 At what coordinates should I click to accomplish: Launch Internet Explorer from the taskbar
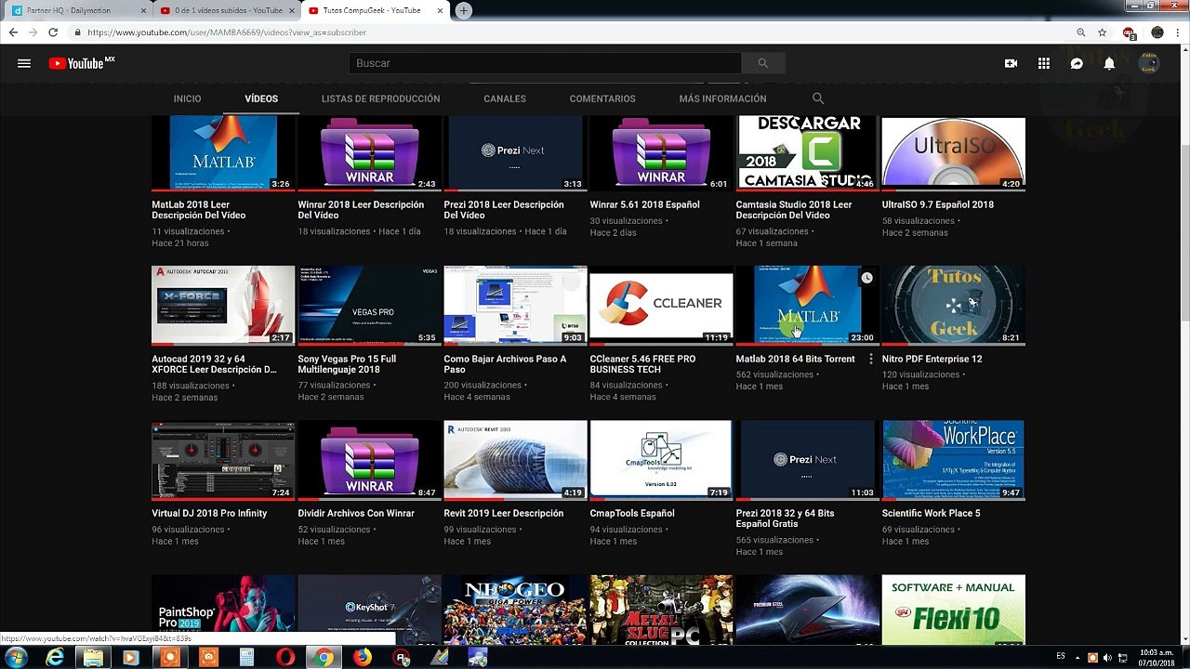56,657
